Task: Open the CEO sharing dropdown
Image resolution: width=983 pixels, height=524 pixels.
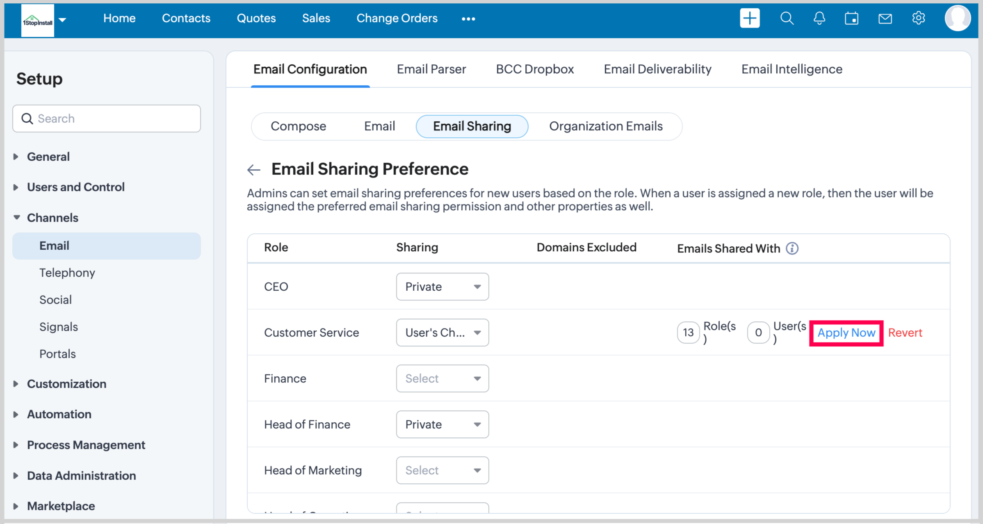Action: (442, 287)
